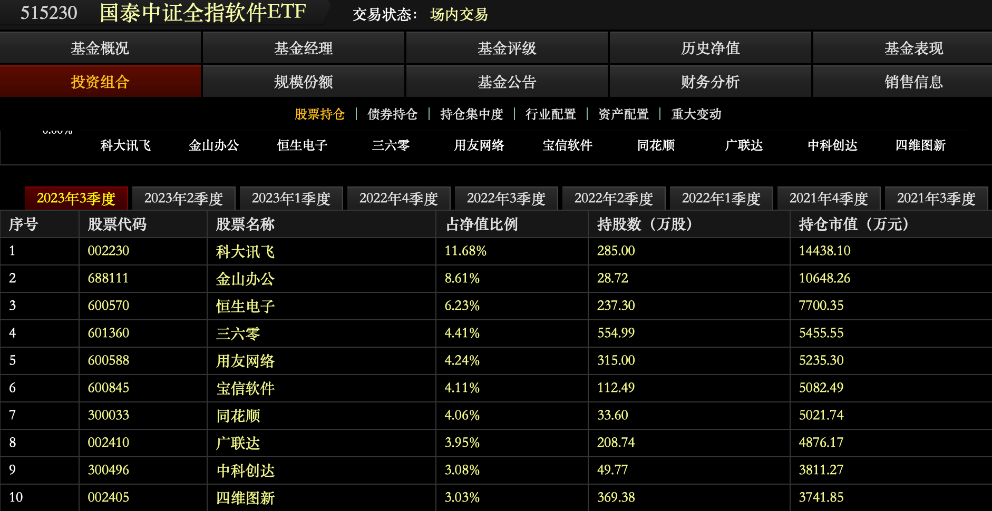
Task: Open stock code 600588
Action: click(x=109, y=360)
